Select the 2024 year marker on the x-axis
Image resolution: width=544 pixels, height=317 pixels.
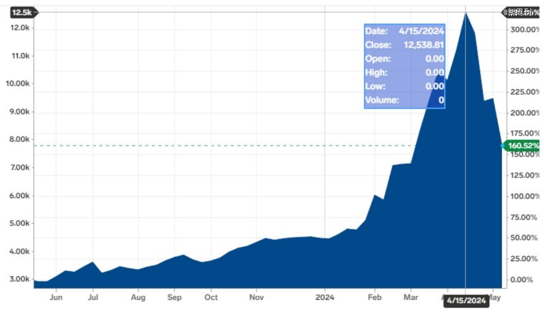324,297
